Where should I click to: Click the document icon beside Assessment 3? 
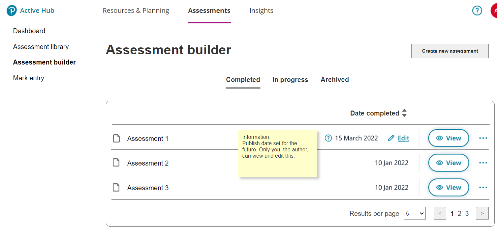[x=116, y=187]
